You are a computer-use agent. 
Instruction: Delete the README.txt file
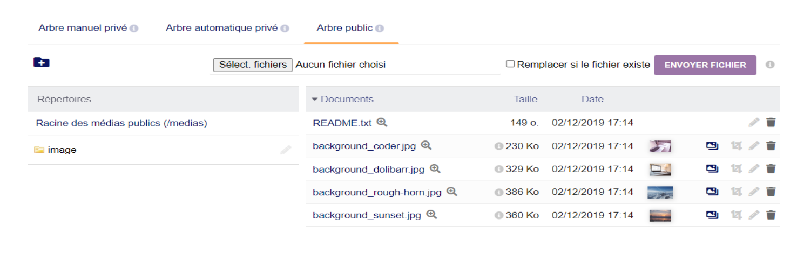click(771, 122)
